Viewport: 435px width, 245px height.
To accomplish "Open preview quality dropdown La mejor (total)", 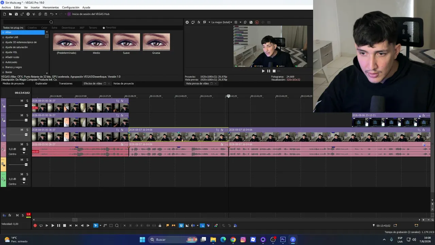I will coord(222,22).
